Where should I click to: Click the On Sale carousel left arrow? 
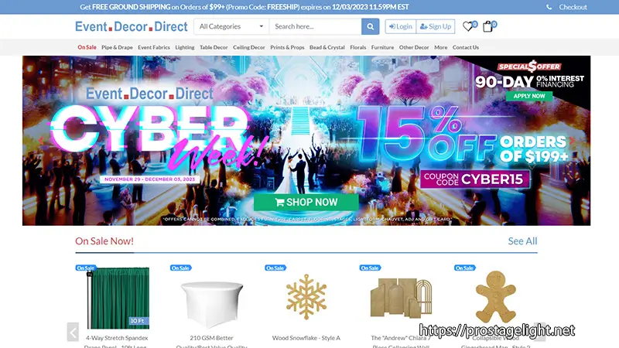pos(73,333)
